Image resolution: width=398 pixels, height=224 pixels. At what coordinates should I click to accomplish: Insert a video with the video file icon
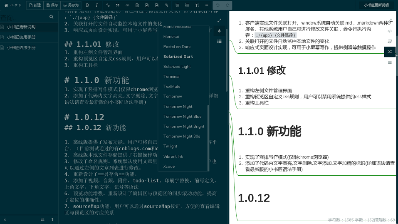tap(147, 5)
